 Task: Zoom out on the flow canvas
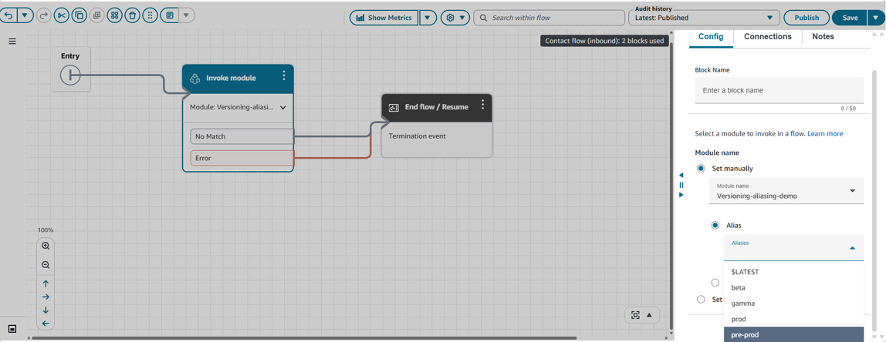click(46, 265)
